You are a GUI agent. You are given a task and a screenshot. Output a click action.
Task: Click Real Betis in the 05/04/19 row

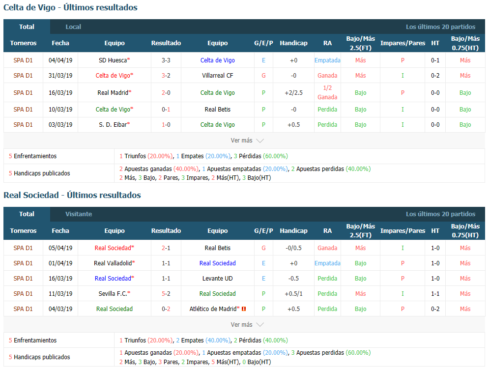pos(218,248)
